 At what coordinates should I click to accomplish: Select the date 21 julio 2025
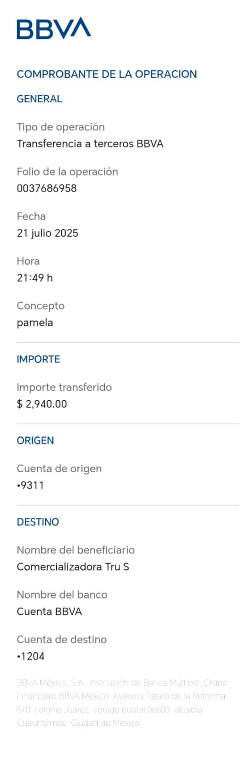coord(47,233)
